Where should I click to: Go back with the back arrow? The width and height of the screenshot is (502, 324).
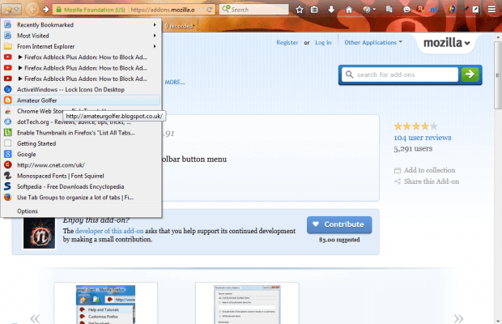coord(32,10)
